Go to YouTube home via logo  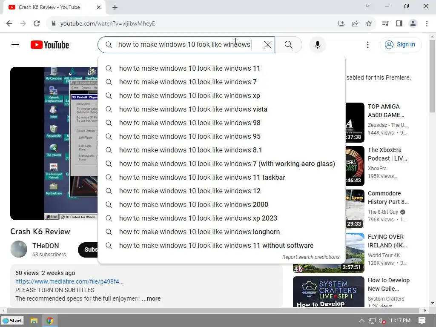click(50, 45)
